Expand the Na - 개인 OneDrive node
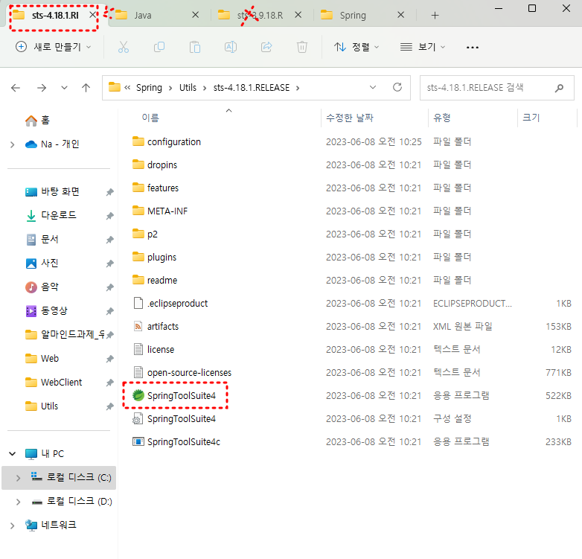582x559 pixels. (12, 144)
